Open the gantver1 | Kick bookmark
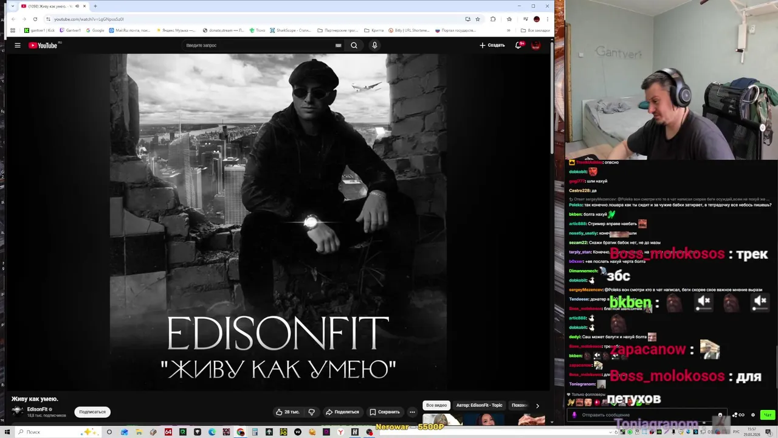The height and width of the screenshot is (438, 778). pyautogui.click(x=39, y=30)
